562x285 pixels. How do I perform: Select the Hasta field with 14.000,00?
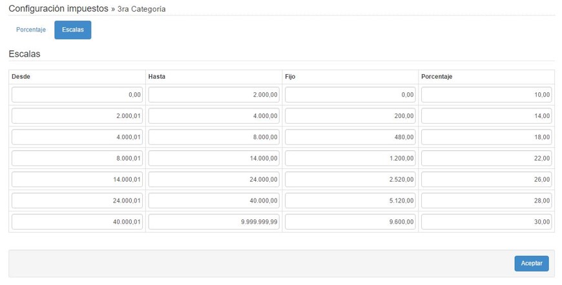[214, 158]
